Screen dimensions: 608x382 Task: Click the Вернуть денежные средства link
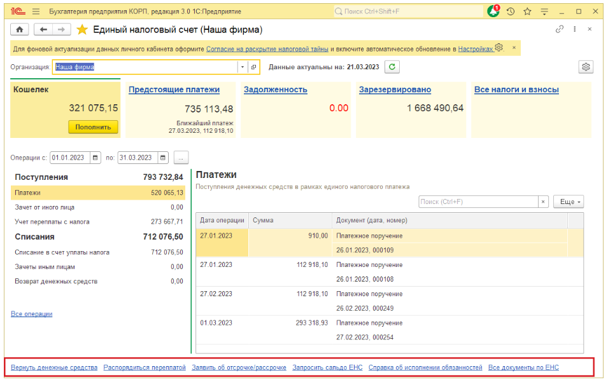54,367
